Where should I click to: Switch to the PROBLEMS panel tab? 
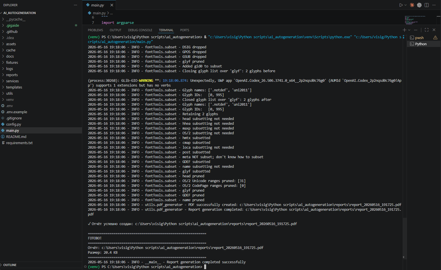[95, 30]
